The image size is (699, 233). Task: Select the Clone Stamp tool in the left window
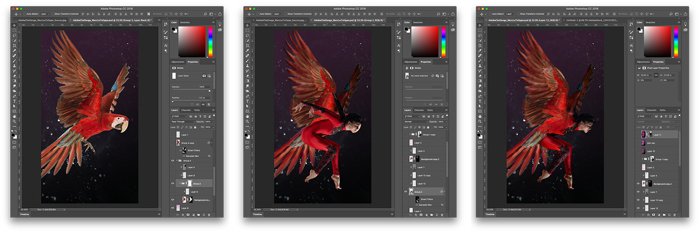[14, 66]
